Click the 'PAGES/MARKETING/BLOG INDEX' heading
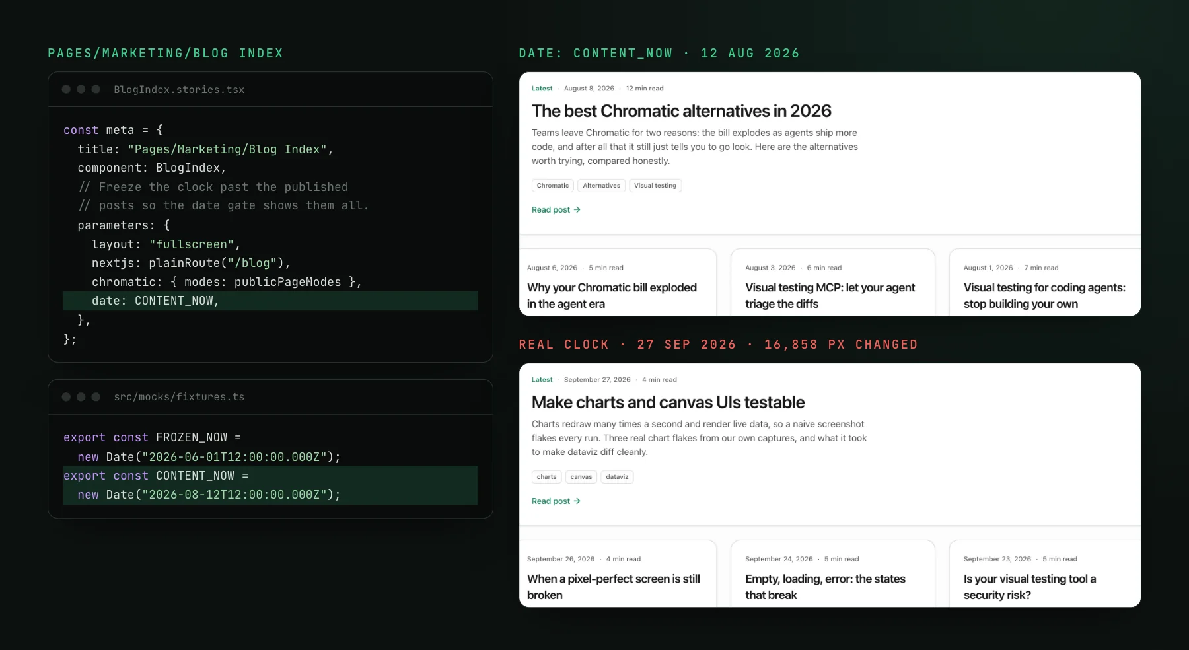1189x650 pixels. coord(165,54)
